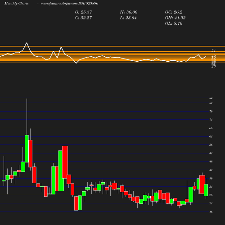Click the '66' price axis label
This screenshot has height=225, width=225.
click(x=211, y=128)
